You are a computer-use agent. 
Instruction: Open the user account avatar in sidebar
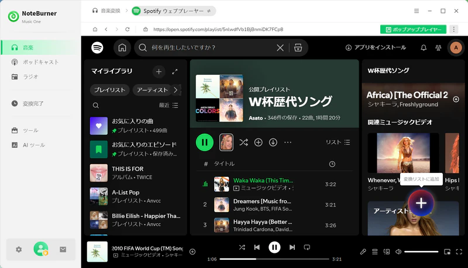tap(41, 249)
